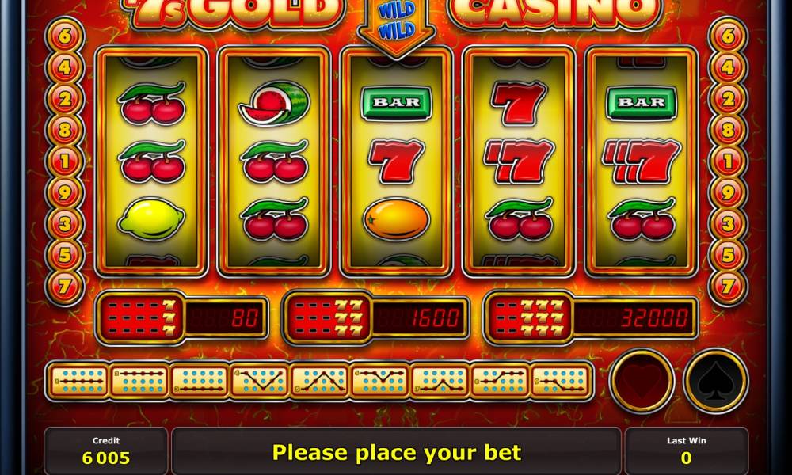Click the 1600 double-sevens jackpot display

(376, 317)
